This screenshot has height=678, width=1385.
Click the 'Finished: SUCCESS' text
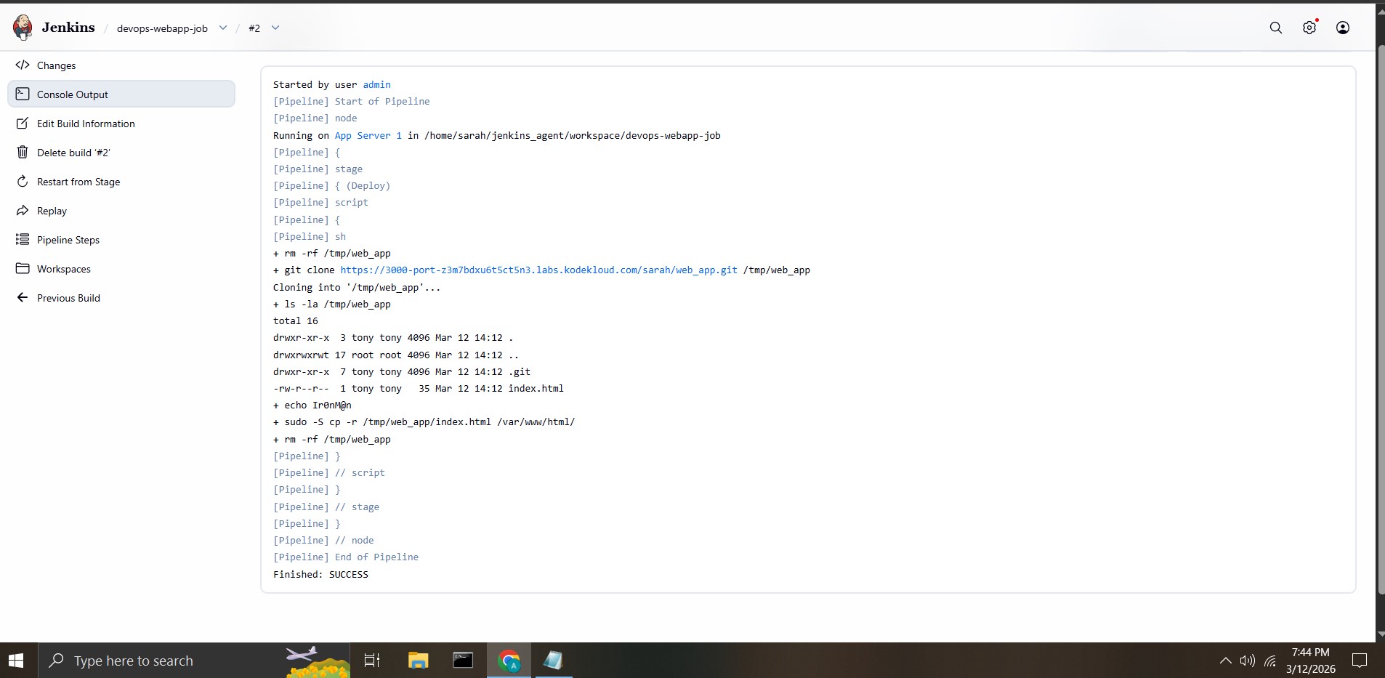point(320,574)
